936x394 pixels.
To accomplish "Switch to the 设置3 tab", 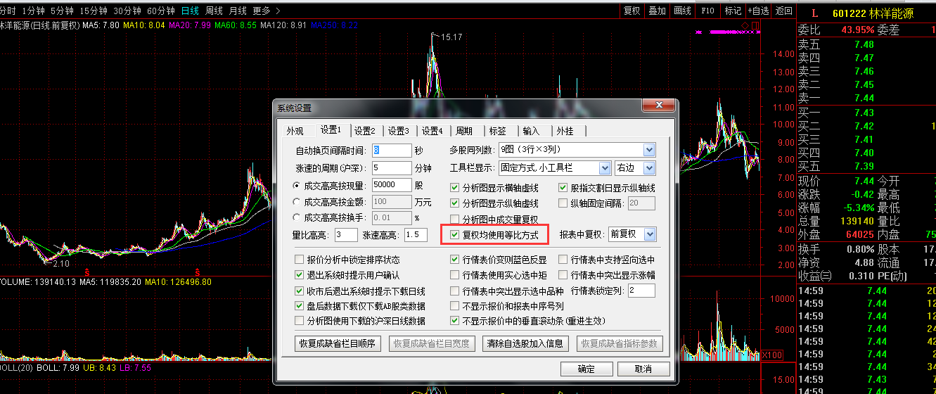I will coord(398,131).
